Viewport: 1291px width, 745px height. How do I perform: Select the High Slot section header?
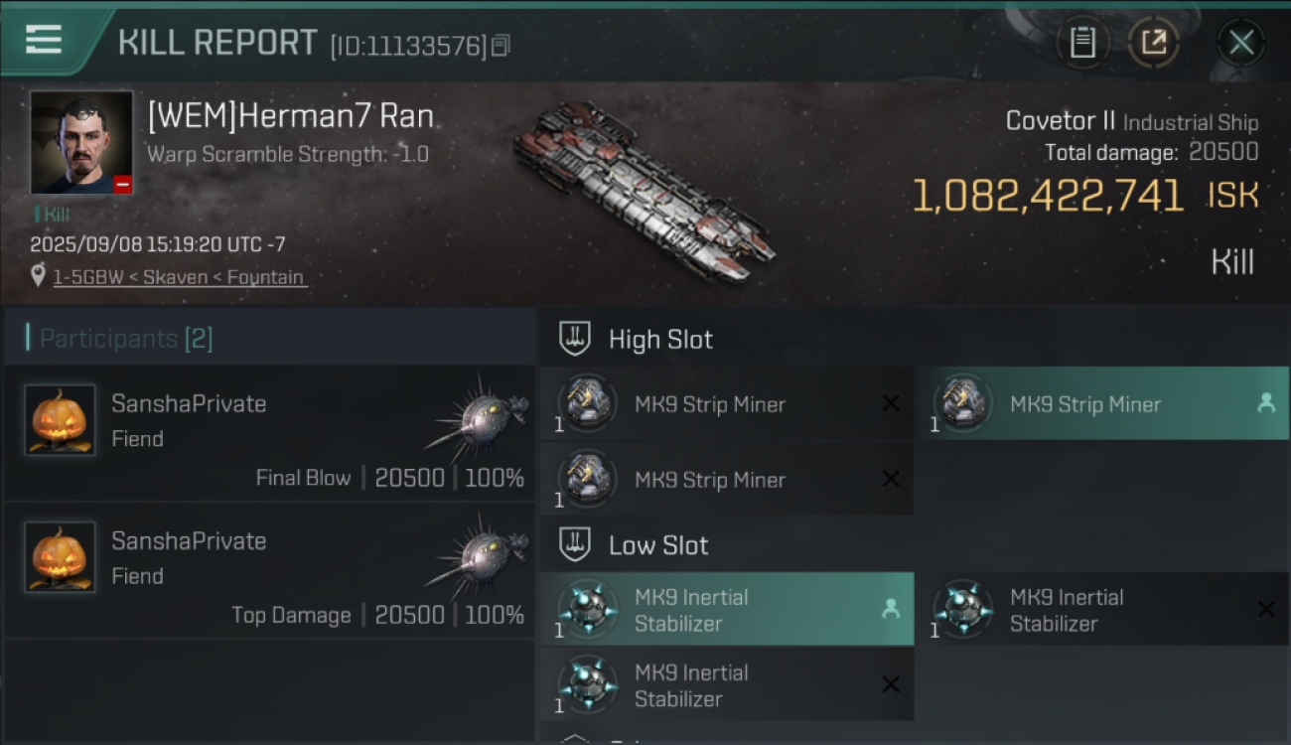pyautogui.click(x=660, y=340)
